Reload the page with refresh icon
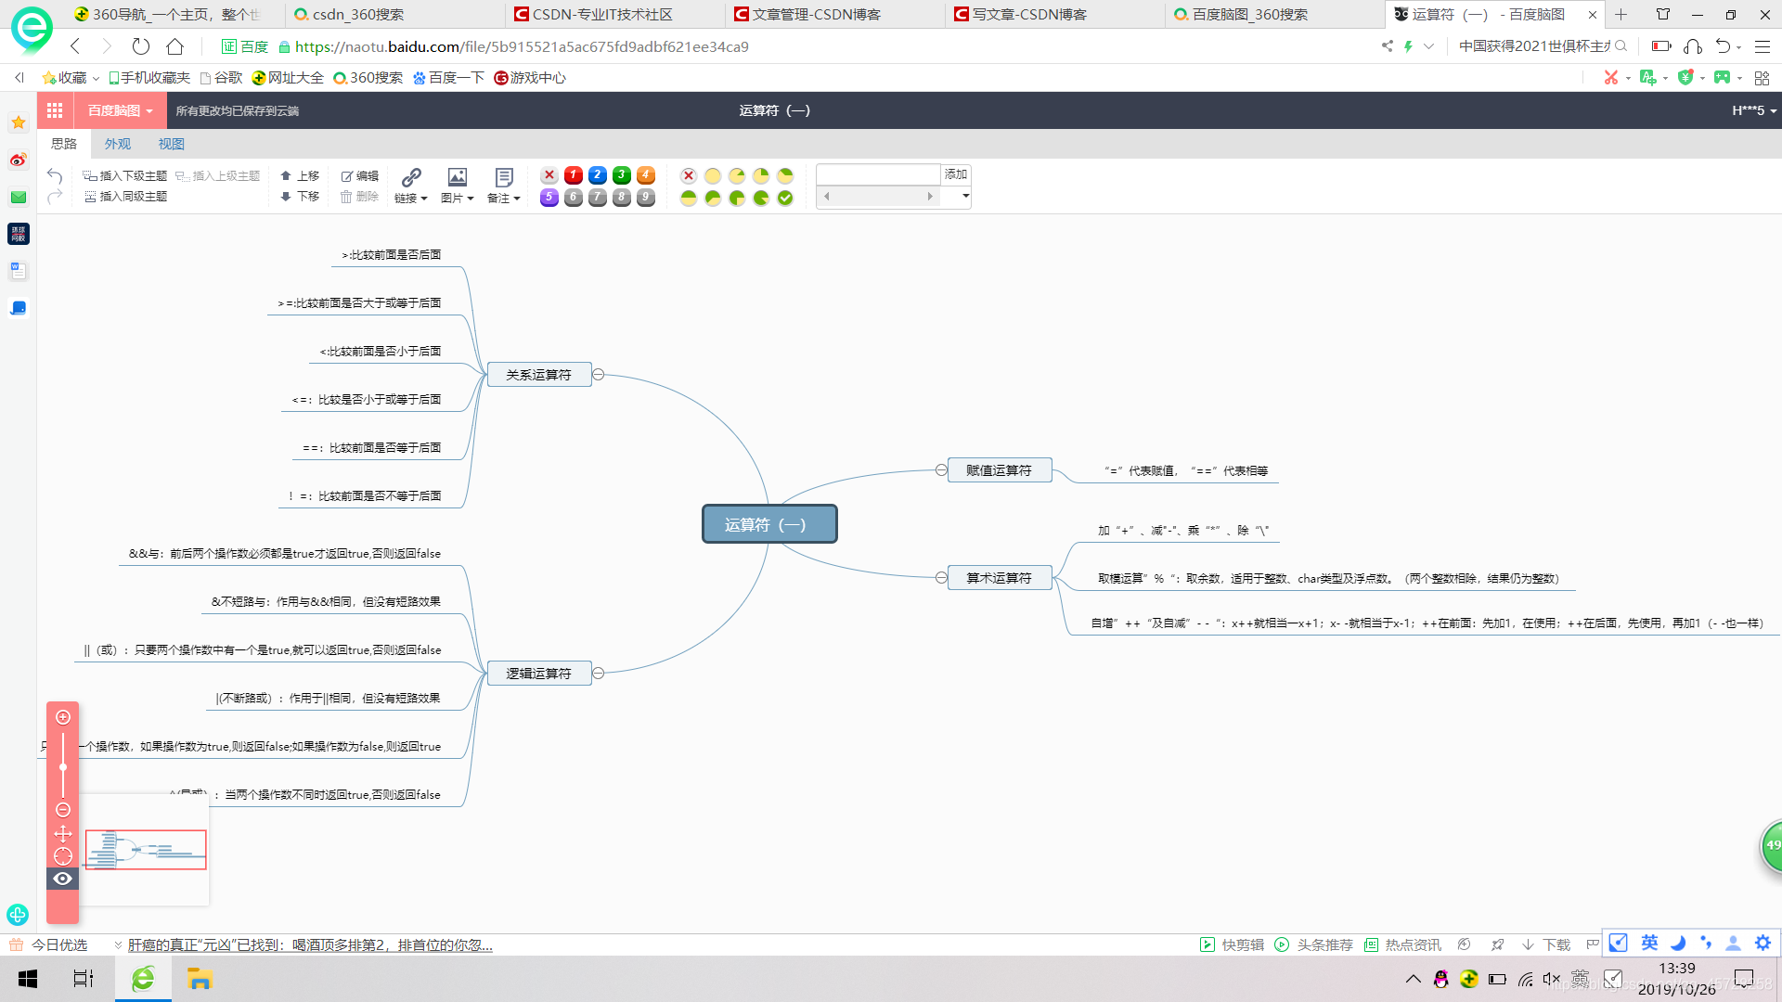Screen dimensions: 1782x1002 coord(140,46)
